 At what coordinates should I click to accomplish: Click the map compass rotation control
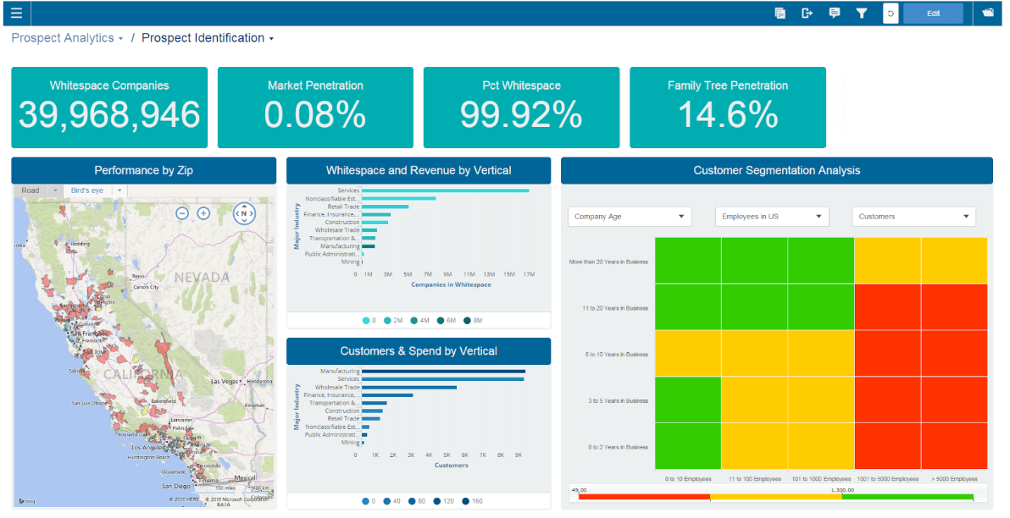(244, 213)
